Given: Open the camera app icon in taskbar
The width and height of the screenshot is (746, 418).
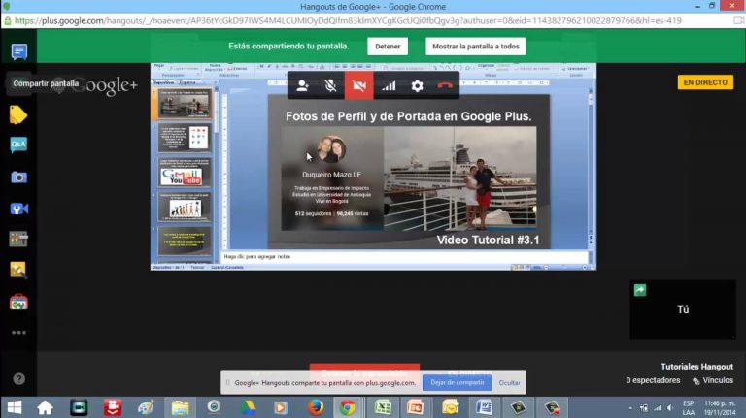Looking at the screenshot, I should pos(79,407).
